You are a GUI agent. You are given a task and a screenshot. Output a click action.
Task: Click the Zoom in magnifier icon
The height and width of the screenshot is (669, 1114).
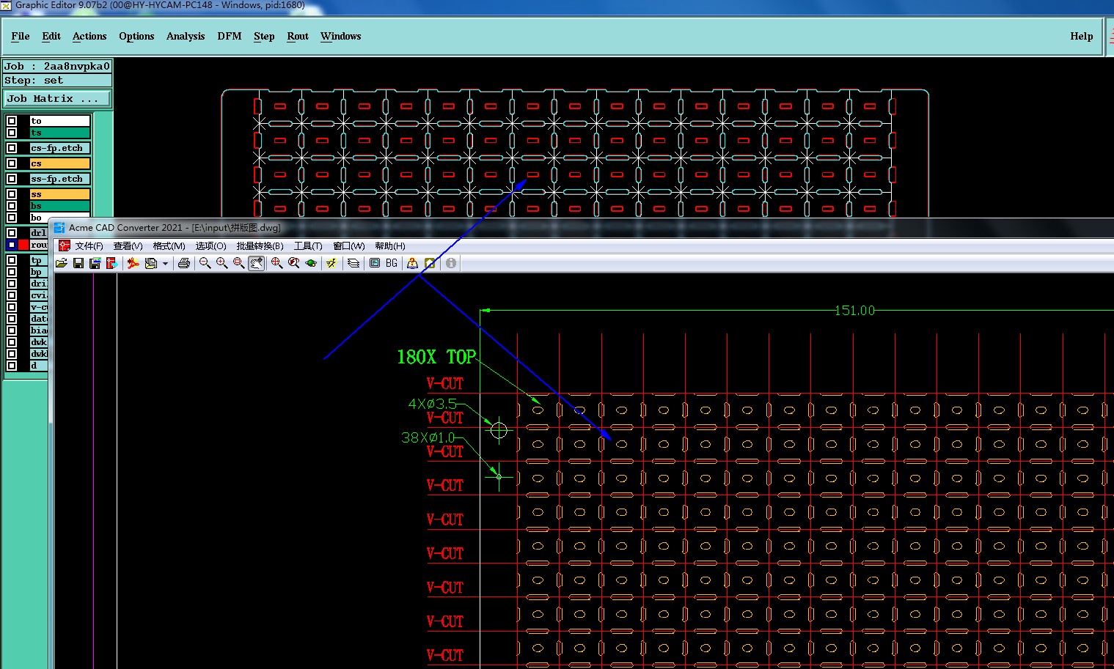pyautogui.click(x=222, y=263)
